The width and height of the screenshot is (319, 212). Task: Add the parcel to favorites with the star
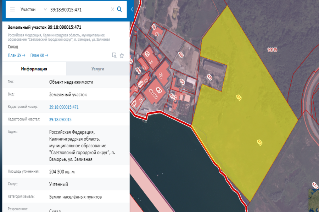[122, 55]
